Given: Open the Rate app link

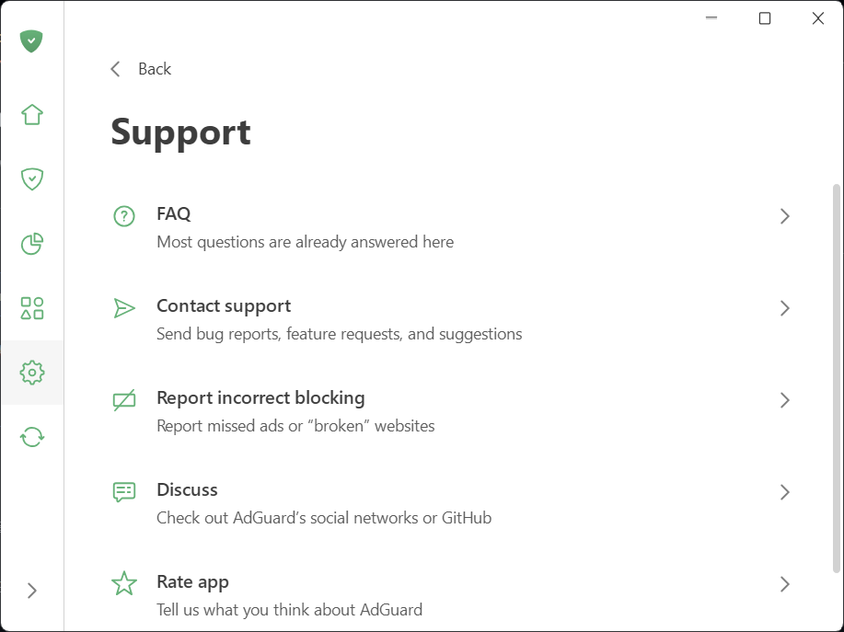Looking at the screenshot, I should point(193,582).
